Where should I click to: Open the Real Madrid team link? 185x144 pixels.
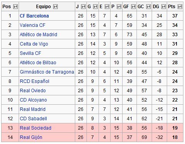[x=33, y=109]
